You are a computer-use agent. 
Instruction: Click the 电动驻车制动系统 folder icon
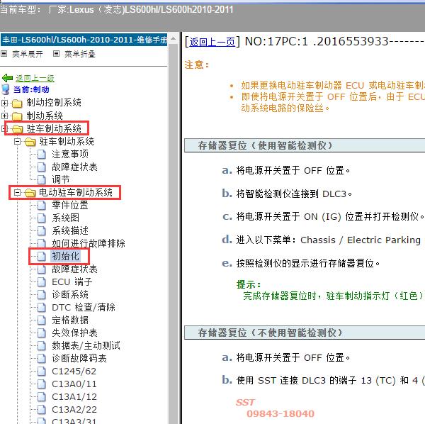pos(30,193)
